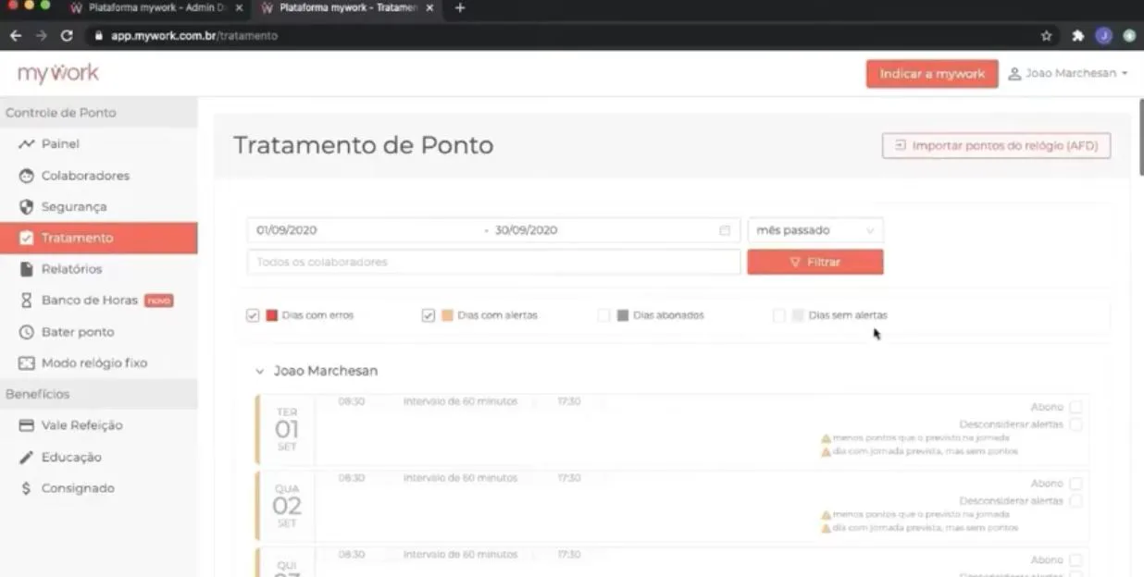The image size is (1144, 577).
Task: Close the Plataforma mywork - Tratamento browser tab
Action: click(429, 8)
